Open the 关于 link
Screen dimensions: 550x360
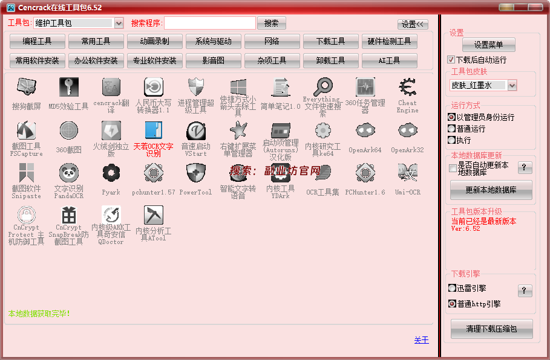tap(421, 340)
